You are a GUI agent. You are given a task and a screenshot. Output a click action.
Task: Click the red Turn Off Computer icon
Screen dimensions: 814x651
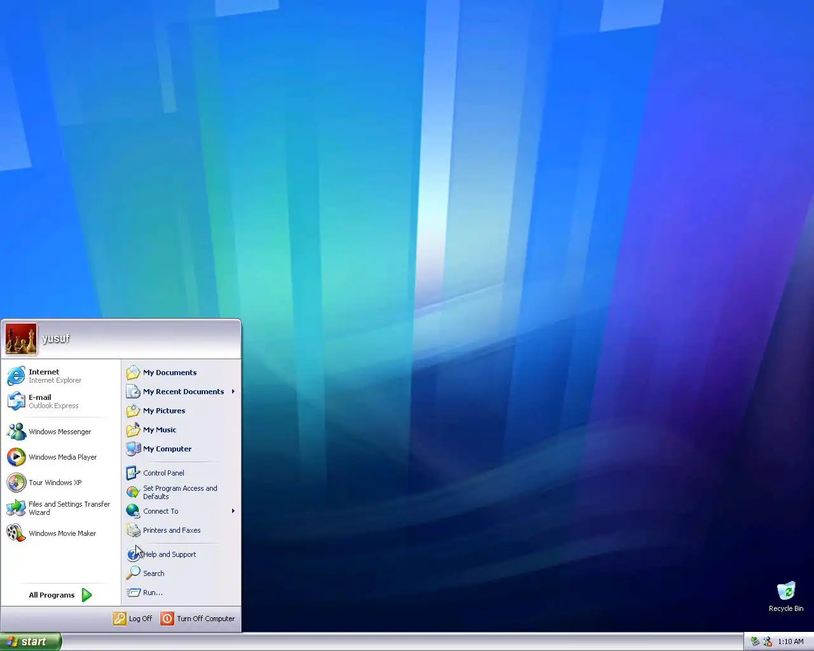pyautogui.click(x=167, y=619)
